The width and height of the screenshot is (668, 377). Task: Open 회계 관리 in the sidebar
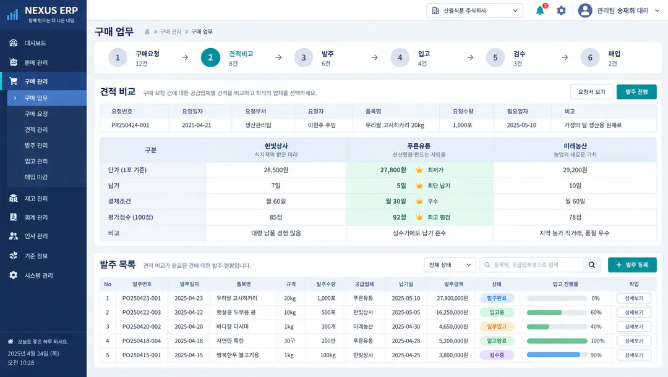(43, 217)
